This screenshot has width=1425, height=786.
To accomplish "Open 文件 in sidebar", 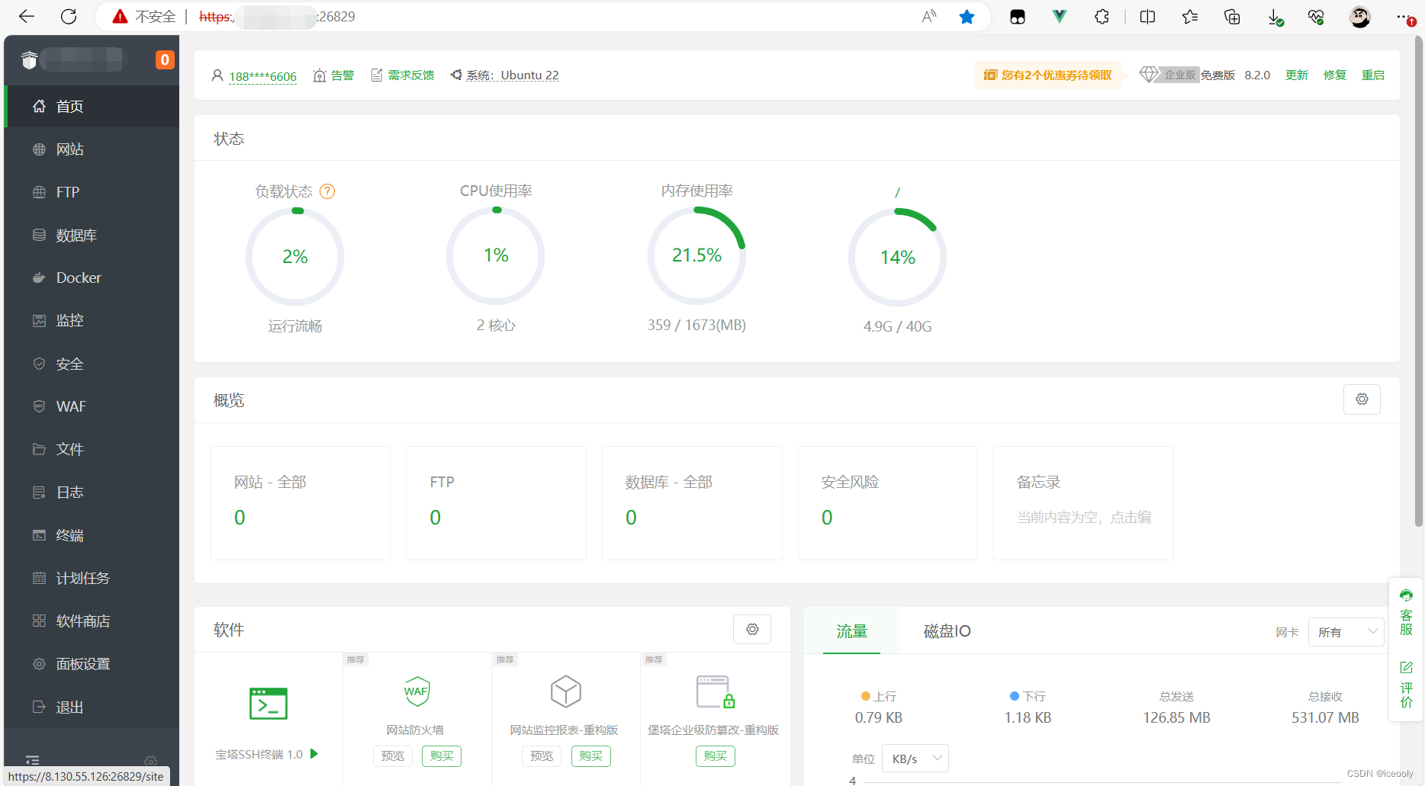I will 92,449.
